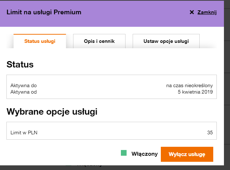Image resolution: width=230 pixels, height=170 pixels.
Task: Click the Limit w PLN label
Action: coord(24,133)
